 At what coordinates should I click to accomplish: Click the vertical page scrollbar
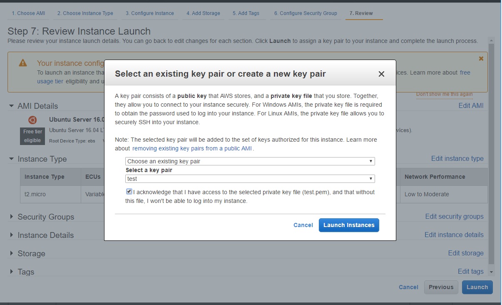[x=491, y=154]
